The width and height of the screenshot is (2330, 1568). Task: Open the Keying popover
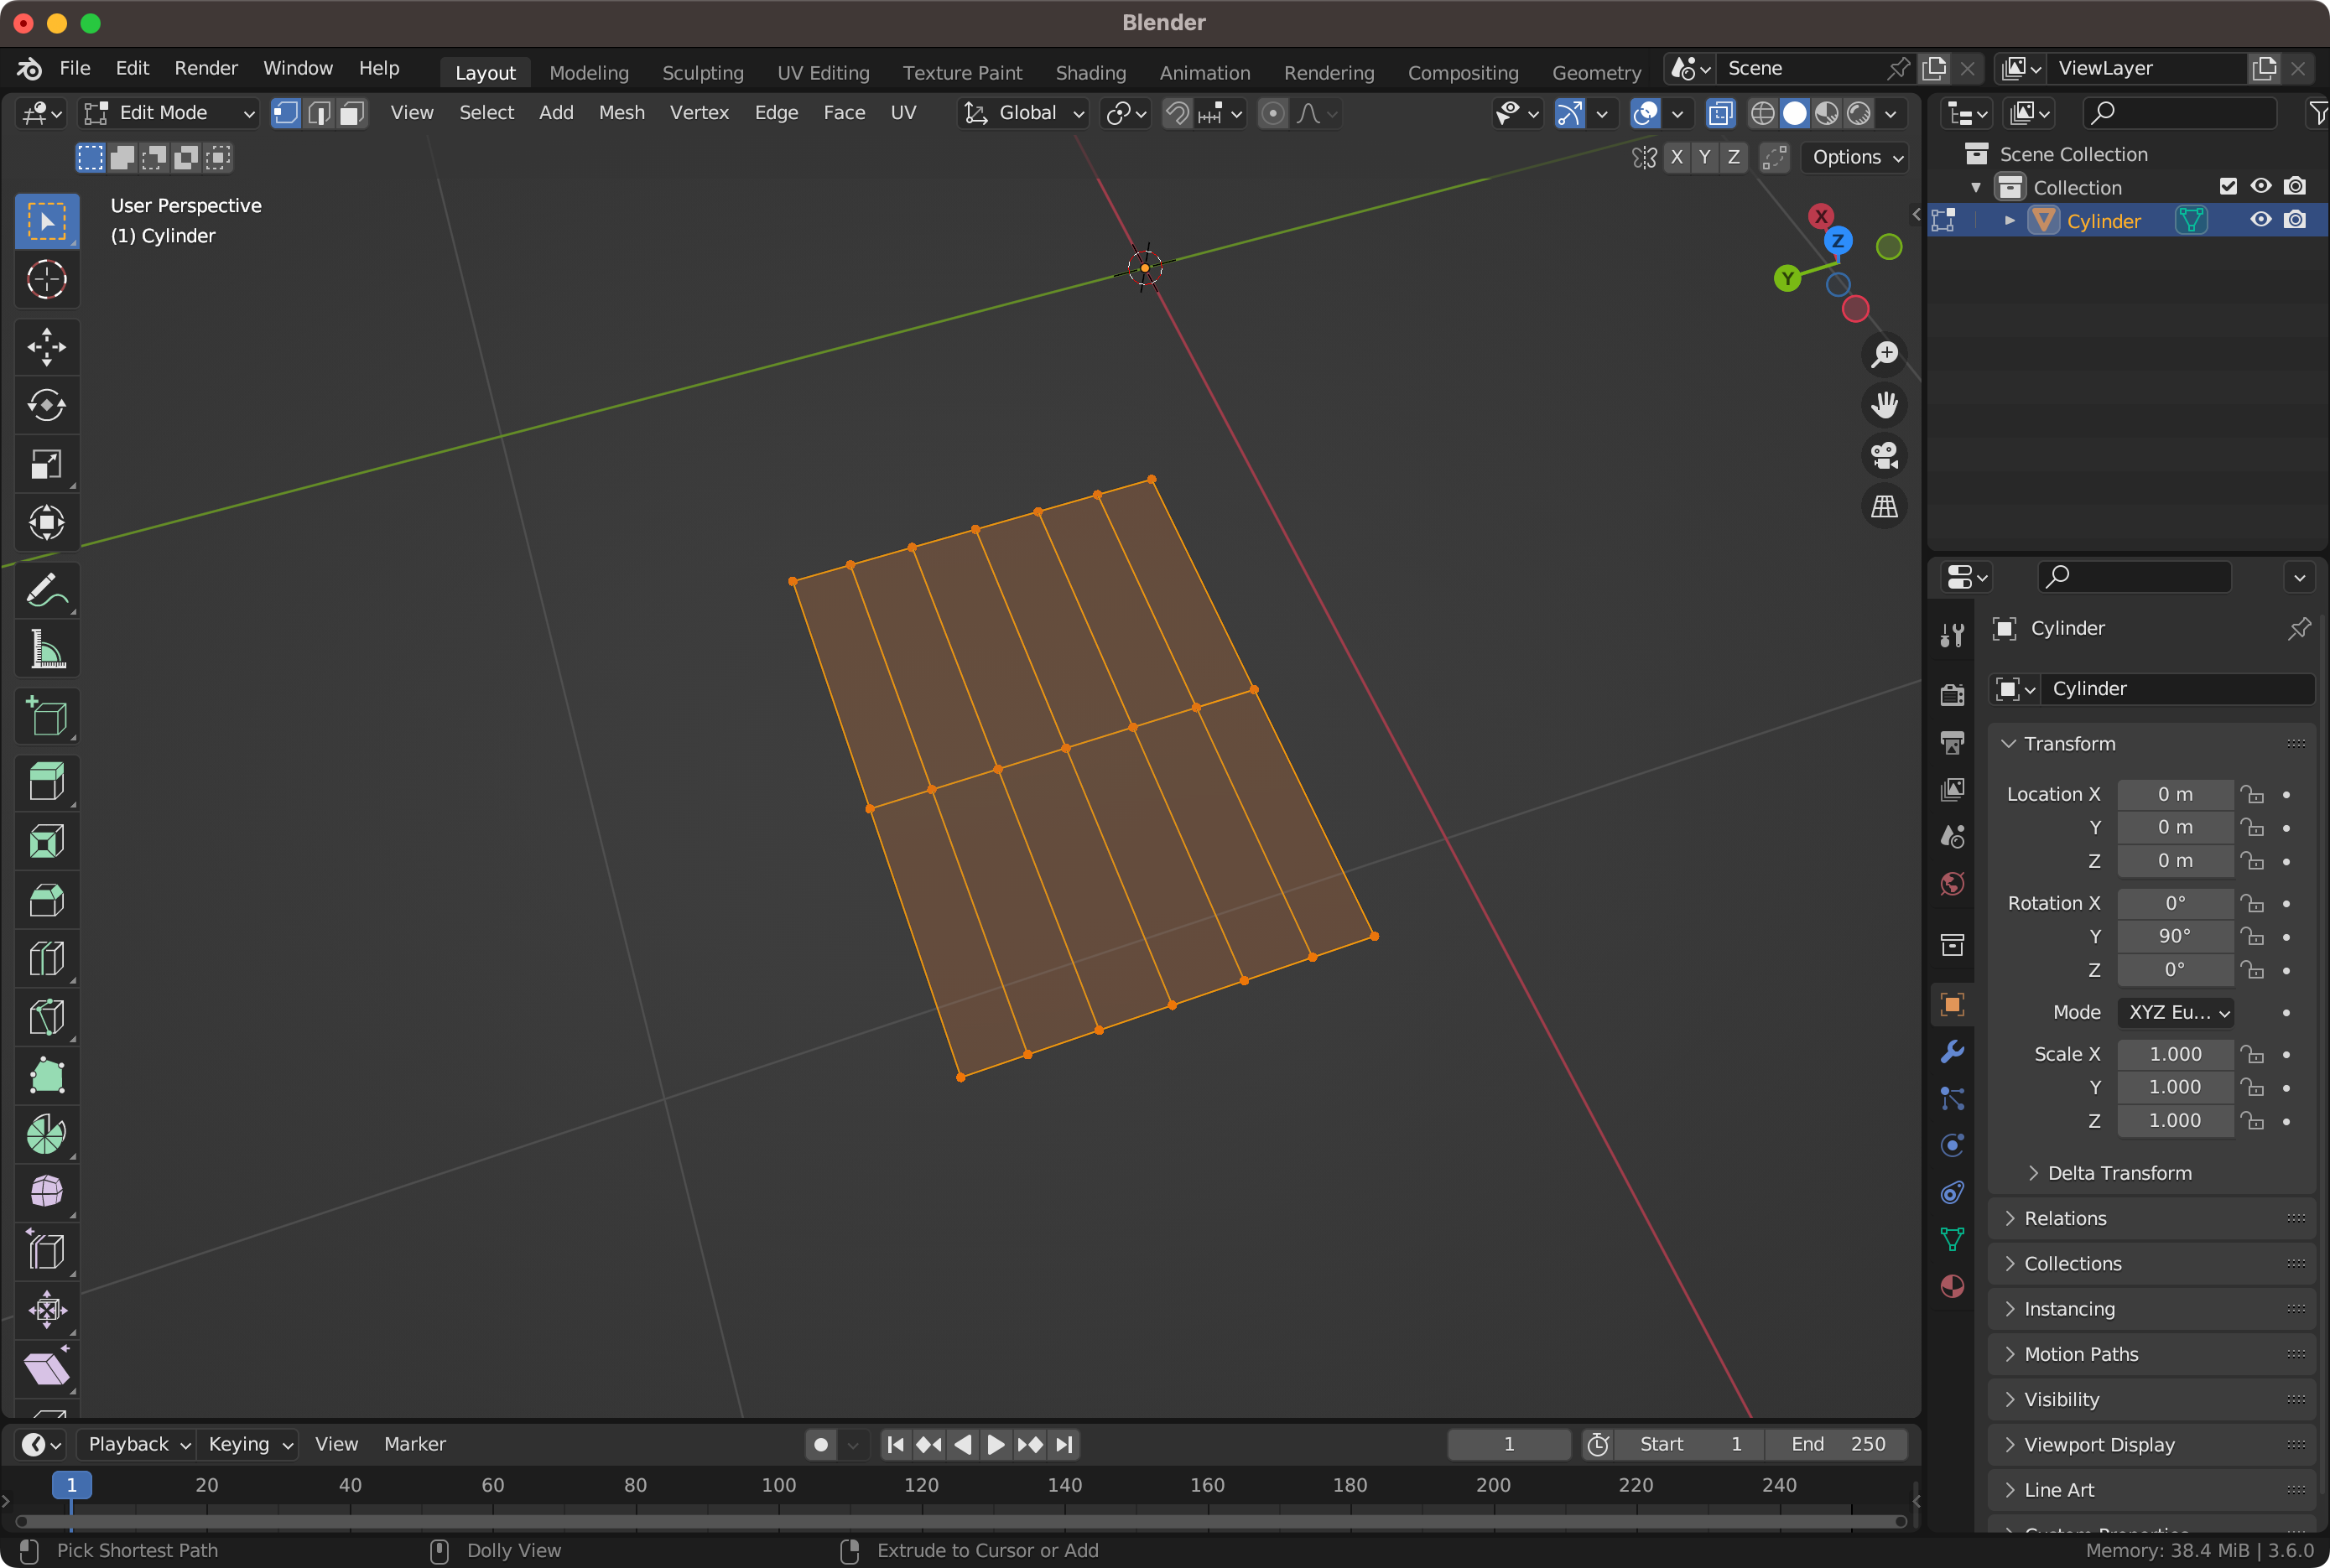248,1444
